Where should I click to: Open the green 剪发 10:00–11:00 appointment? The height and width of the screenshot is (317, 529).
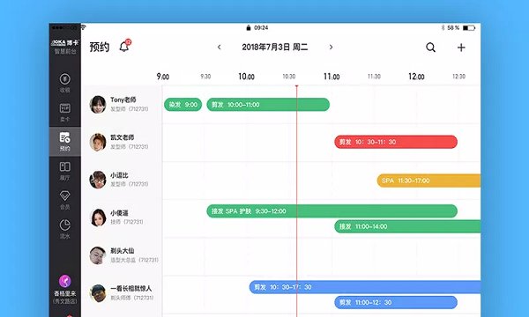pyautogui.click(x=268, y=105)
